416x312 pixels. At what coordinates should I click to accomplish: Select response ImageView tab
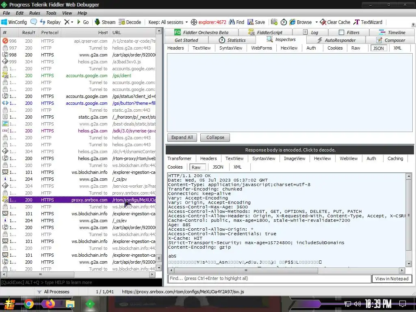pos(295,158)
